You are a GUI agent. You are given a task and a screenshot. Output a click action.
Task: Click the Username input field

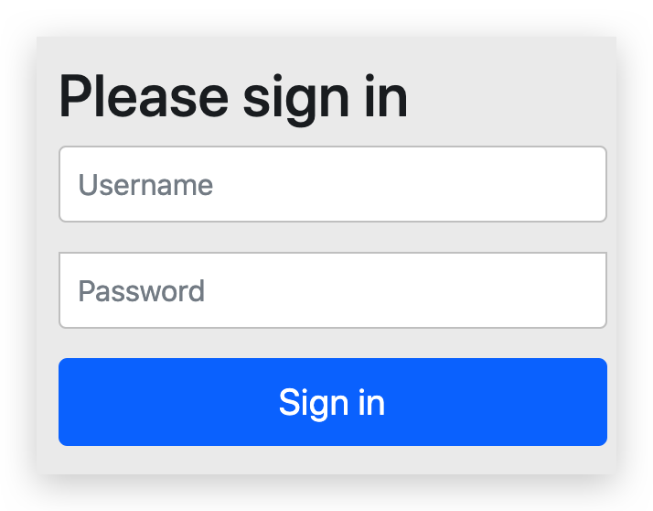(x=332, y=184)
